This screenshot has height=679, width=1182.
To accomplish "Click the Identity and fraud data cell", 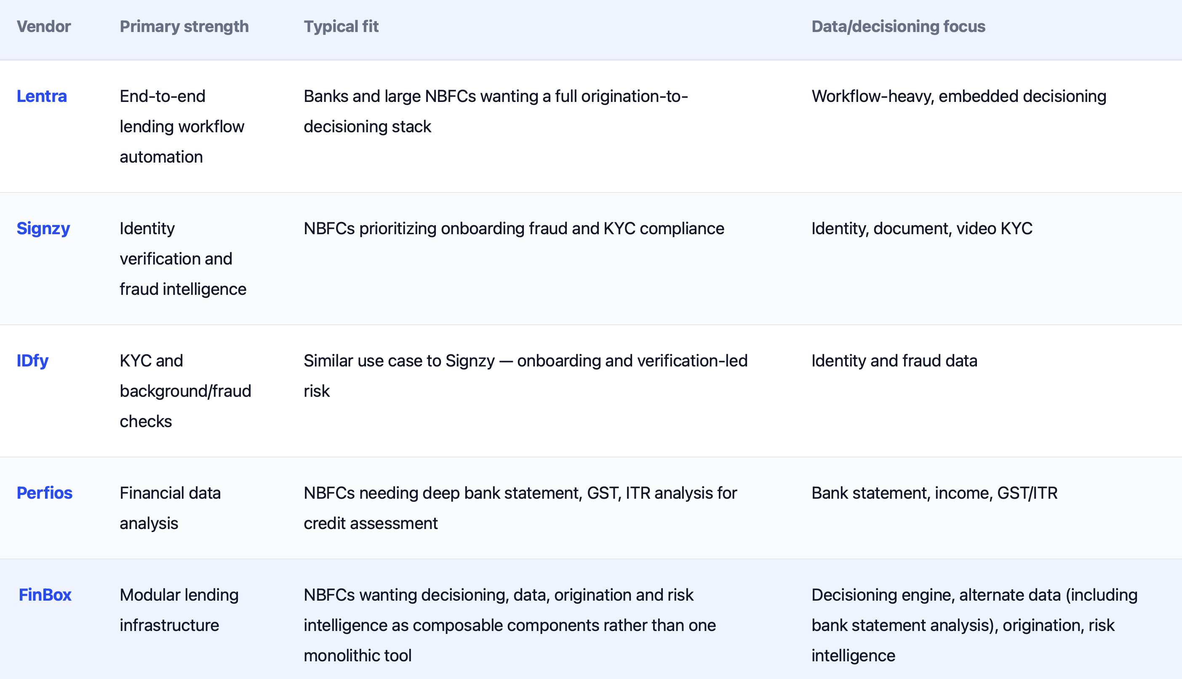I will (894, 361).
